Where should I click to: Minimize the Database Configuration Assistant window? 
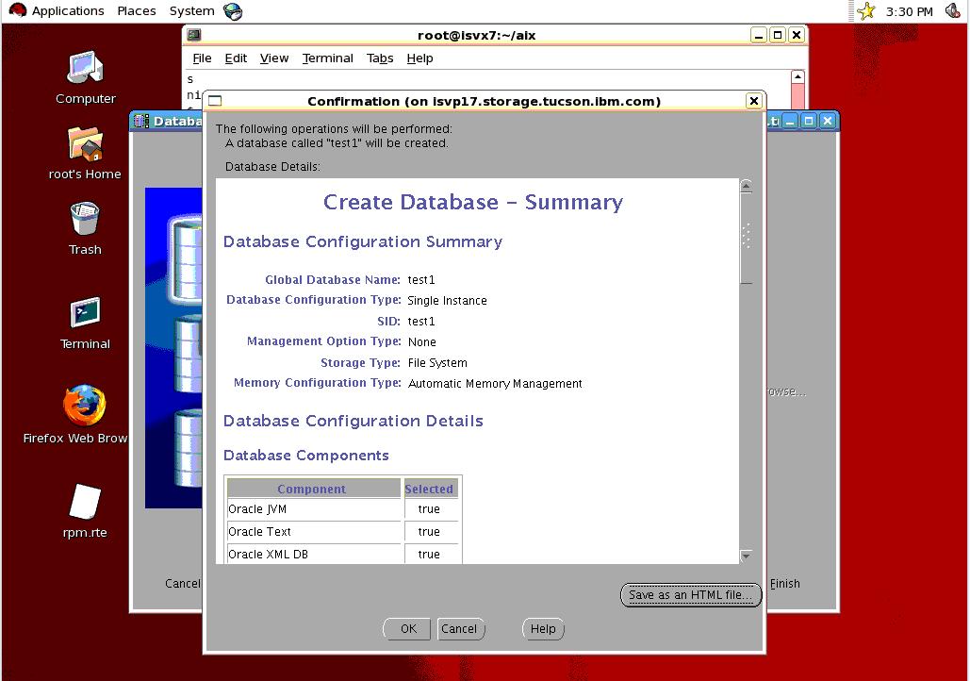tap(790, 121)
